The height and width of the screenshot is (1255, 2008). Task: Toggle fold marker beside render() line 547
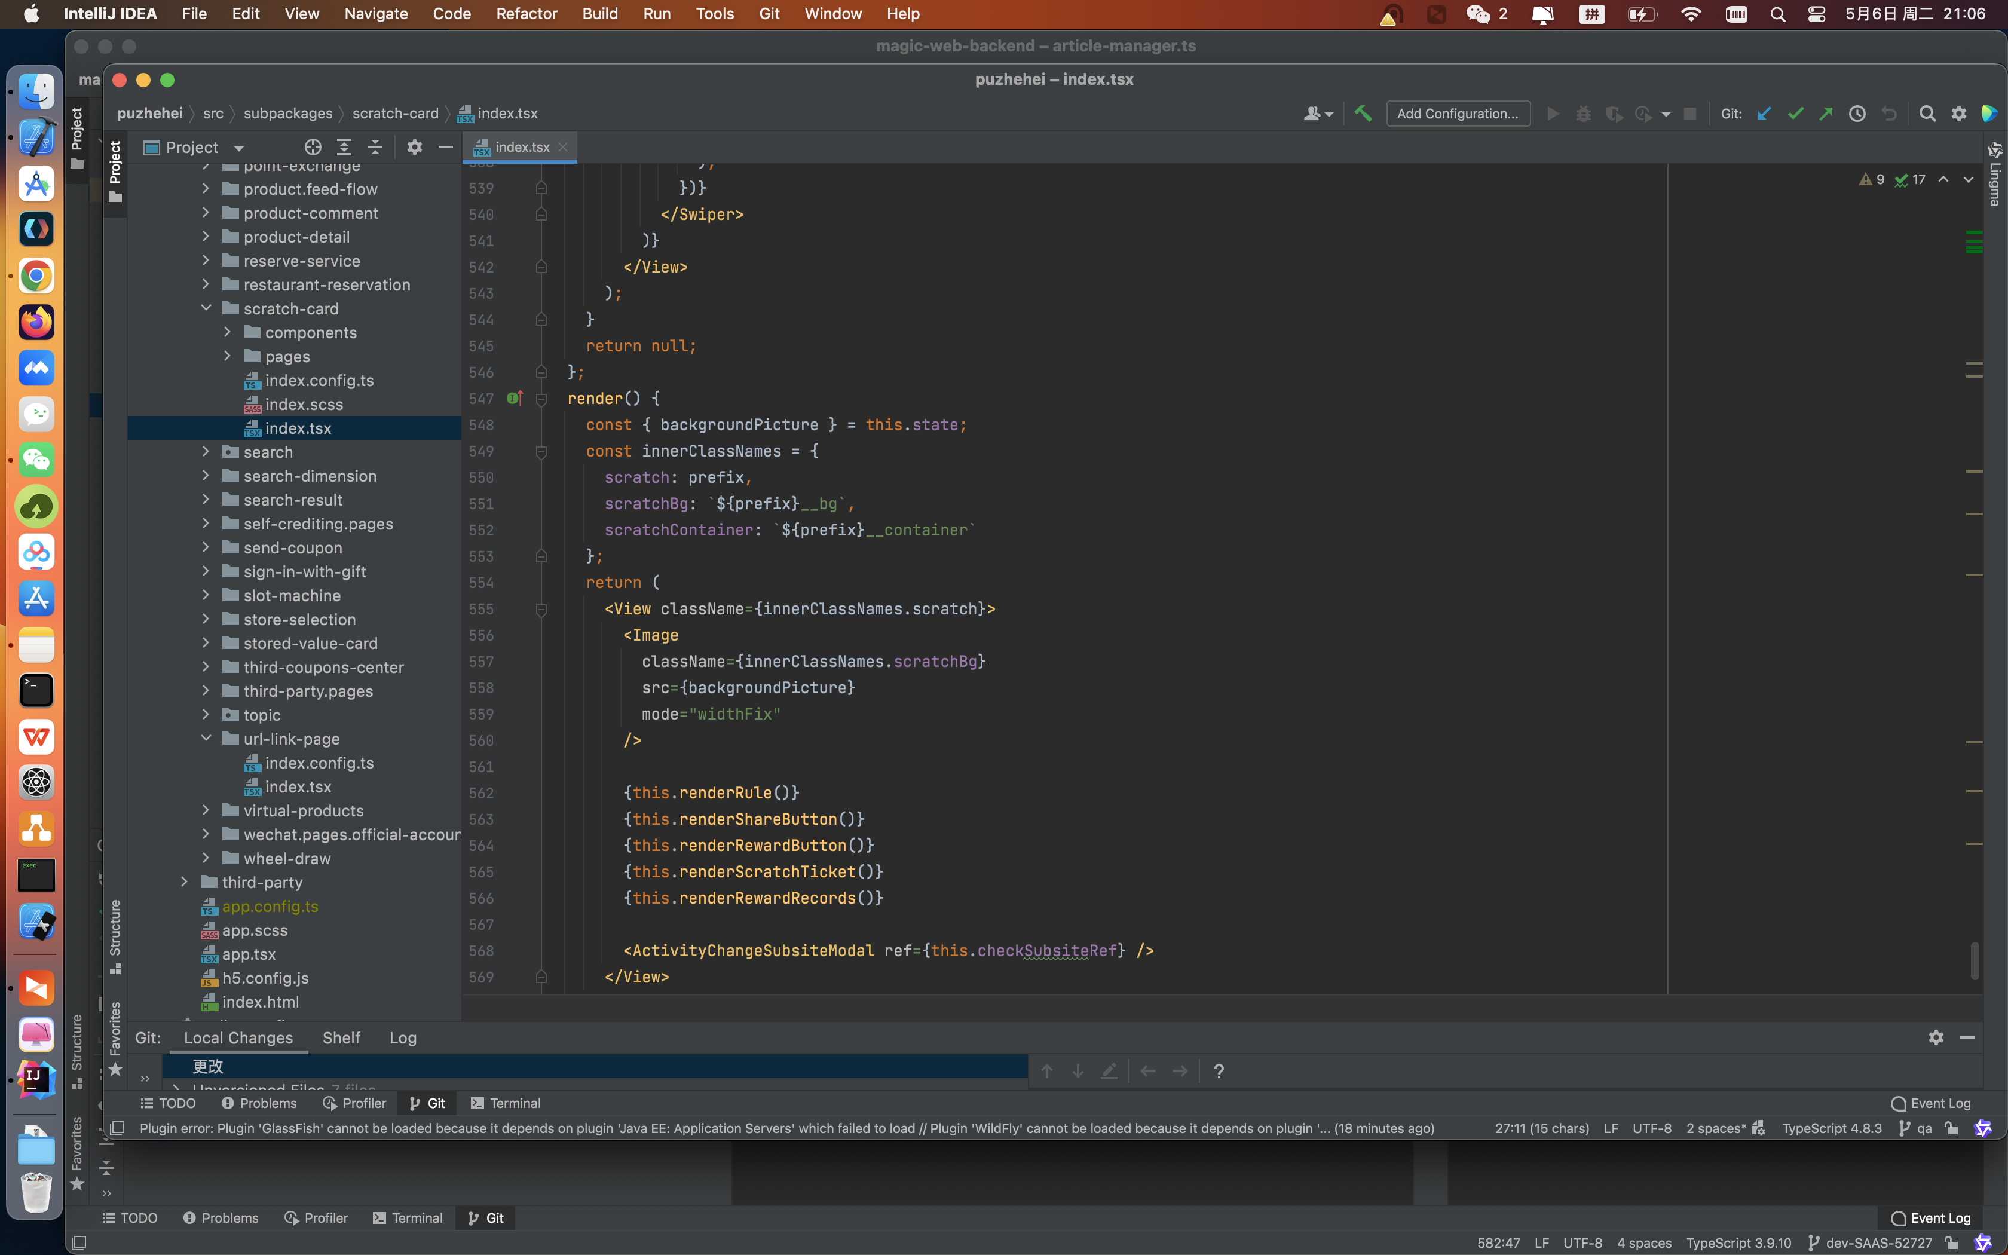click(541, 399)
